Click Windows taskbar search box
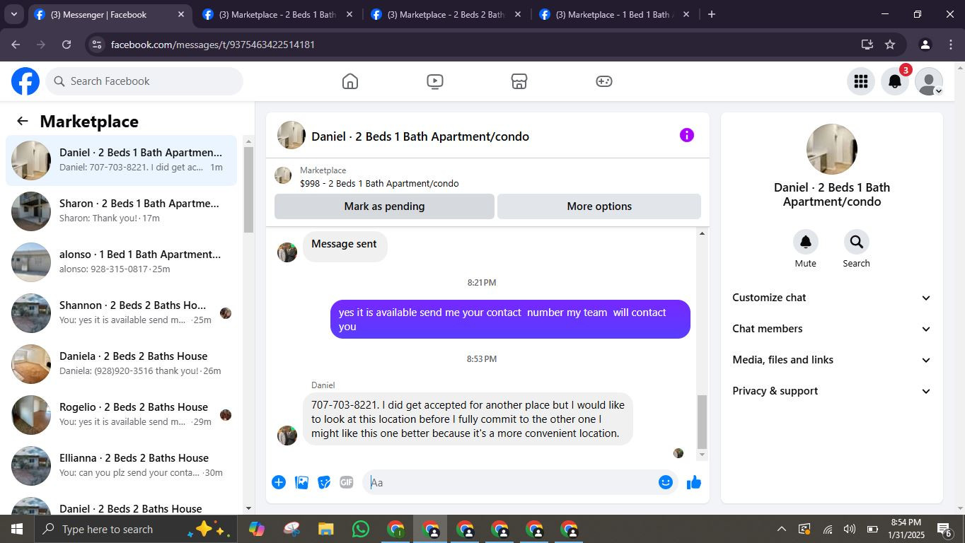This screenshot has height=543, width=965. click(x=136, y=529)
